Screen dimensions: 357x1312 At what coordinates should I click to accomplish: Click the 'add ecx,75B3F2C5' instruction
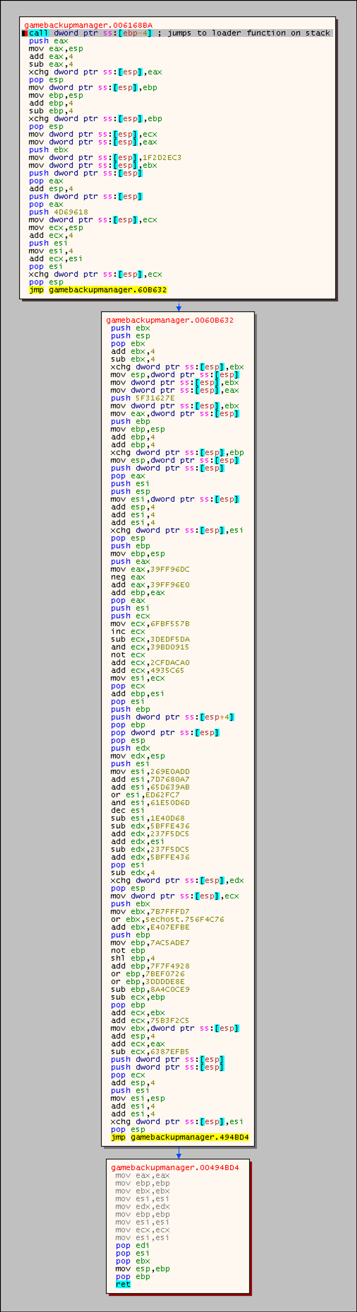(x=150, y=1021)
